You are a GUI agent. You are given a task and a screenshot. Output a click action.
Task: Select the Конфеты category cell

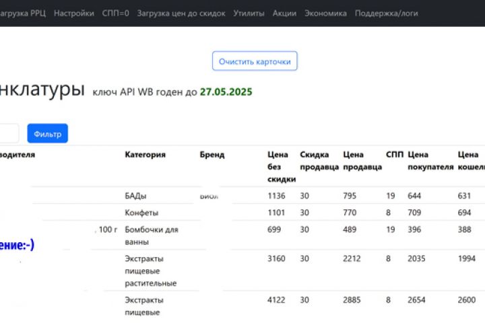141,213
